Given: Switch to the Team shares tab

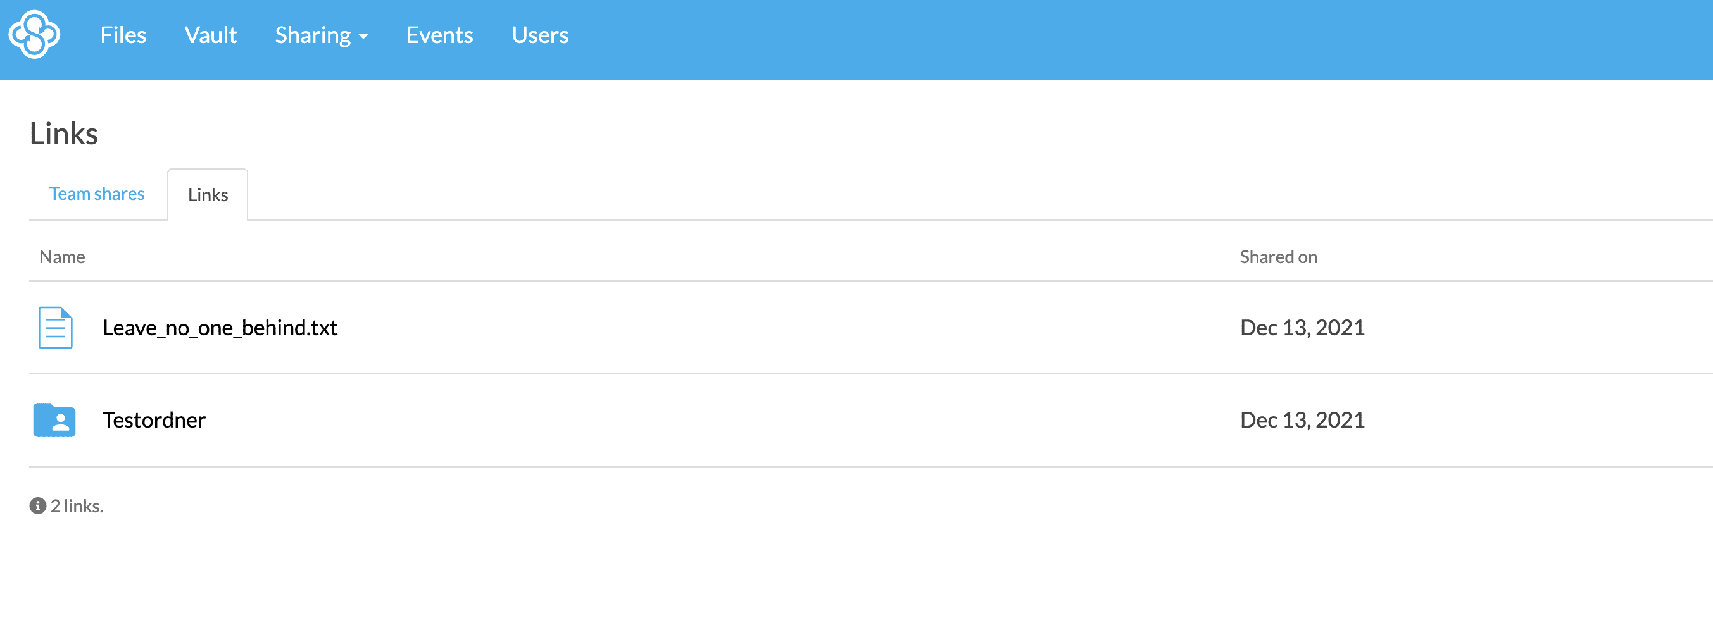Looking at the screenshot, I should coord(97,194).
